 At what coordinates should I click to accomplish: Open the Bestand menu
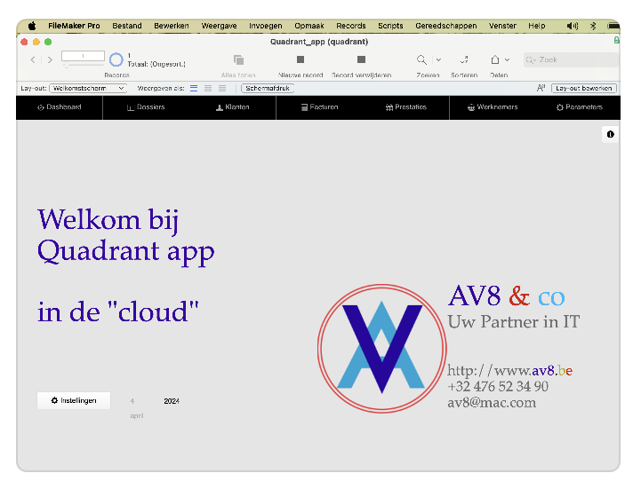click(127, 26)
